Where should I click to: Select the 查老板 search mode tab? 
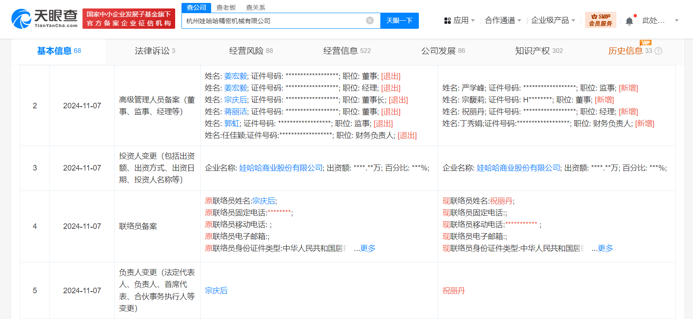pyautogui.click(x=226, y=8)
